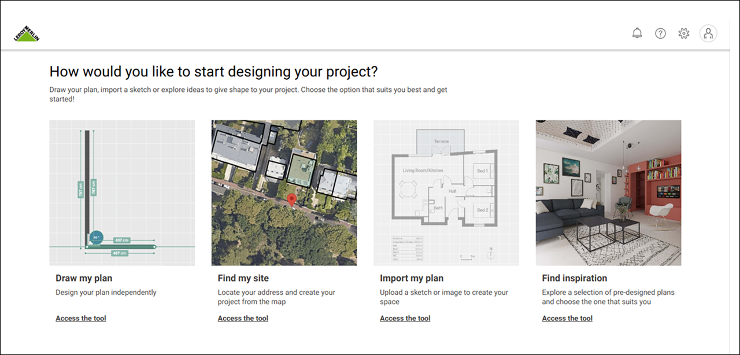Click Access the tool under Draw my plan
This screenshot has height=355, width=740.
point(81,318)
